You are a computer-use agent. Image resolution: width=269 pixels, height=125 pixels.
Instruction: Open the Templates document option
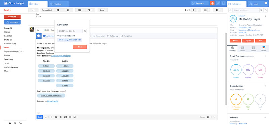point(126,36)
